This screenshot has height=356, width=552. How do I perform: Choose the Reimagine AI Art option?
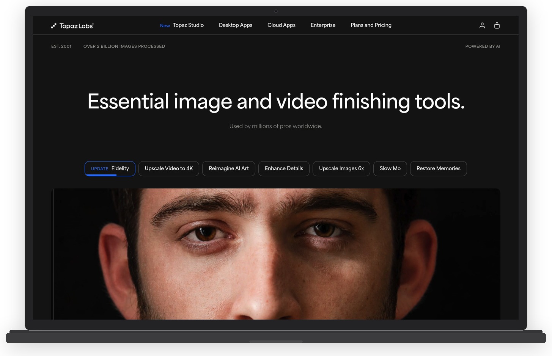point(228,168)
